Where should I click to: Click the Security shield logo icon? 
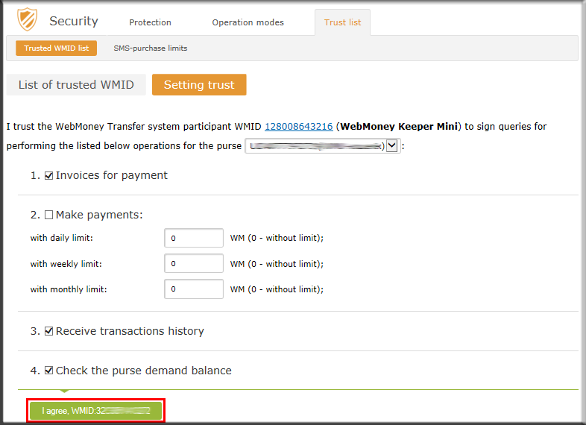pos(28,19)
